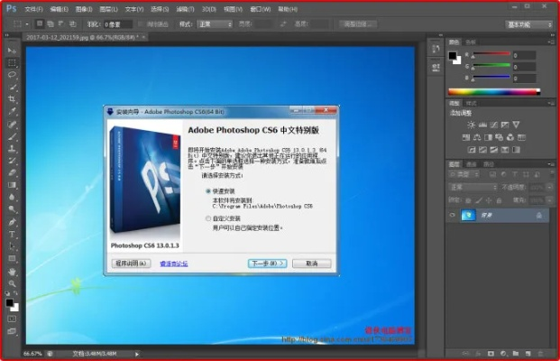Click the 取消 button in installer

311,264
